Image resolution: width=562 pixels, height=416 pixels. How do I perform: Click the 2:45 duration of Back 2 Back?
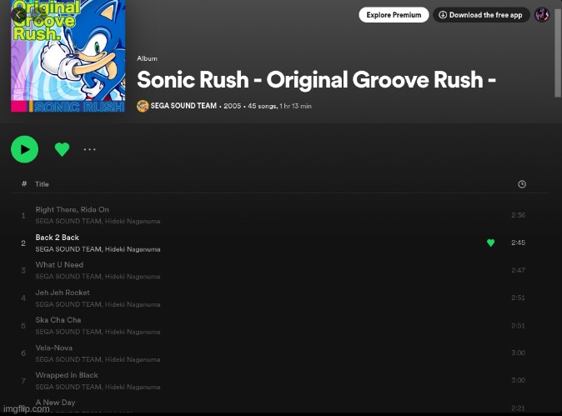click(x=518, y=243)
